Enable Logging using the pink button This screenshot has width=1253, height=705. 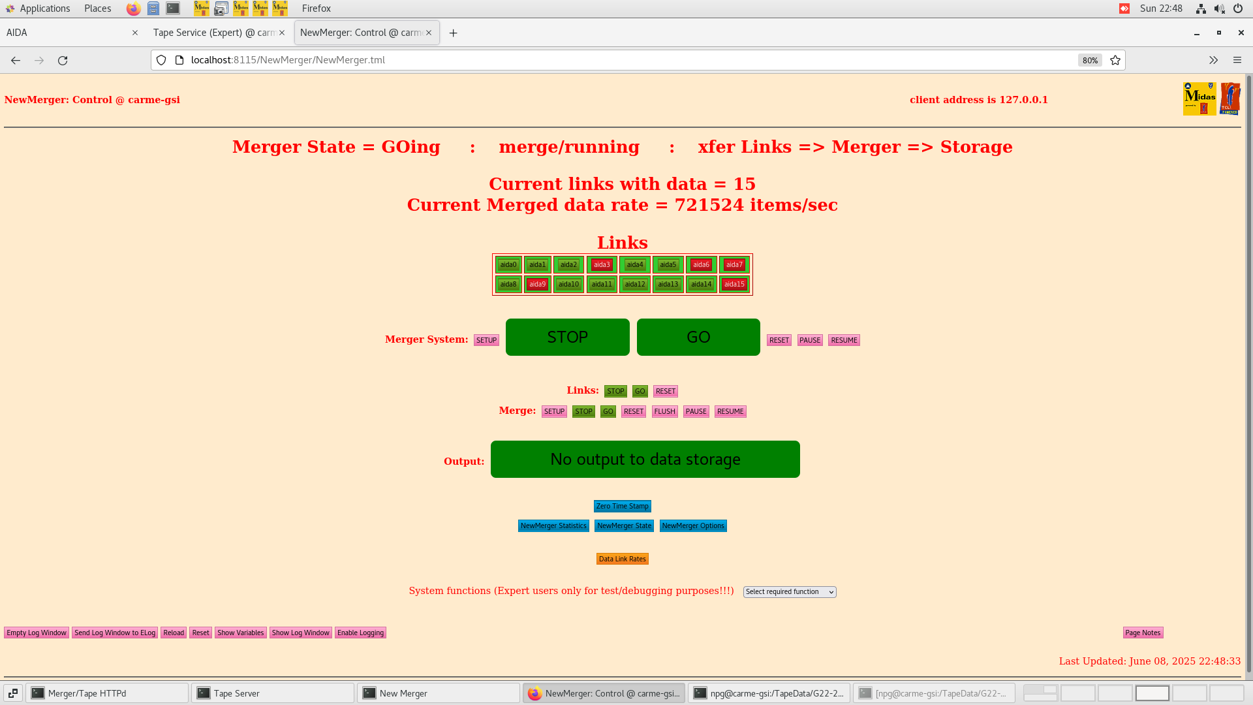[x=360, y=633]
